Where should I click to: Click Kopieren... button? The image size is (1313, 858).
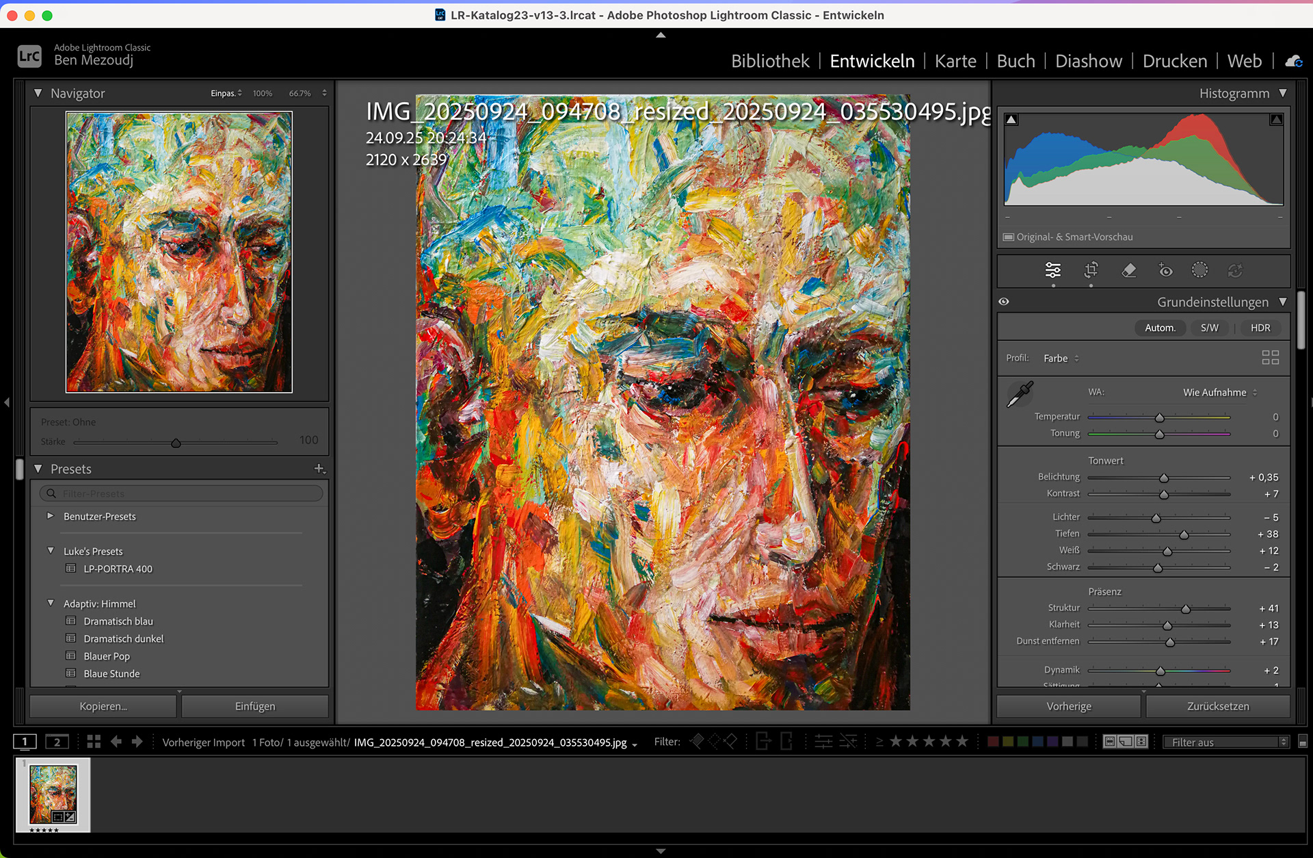click(x=103, y=706)
